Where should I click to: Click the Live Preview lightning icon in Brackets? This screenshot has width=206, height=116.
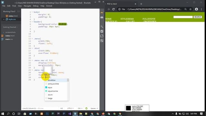click(x=102, y=13)
